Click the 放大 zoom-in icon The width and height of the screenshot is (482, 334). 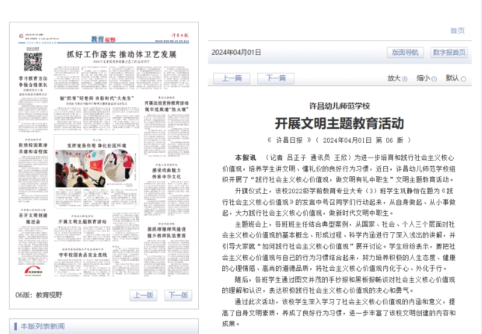(x=405, y=79)
